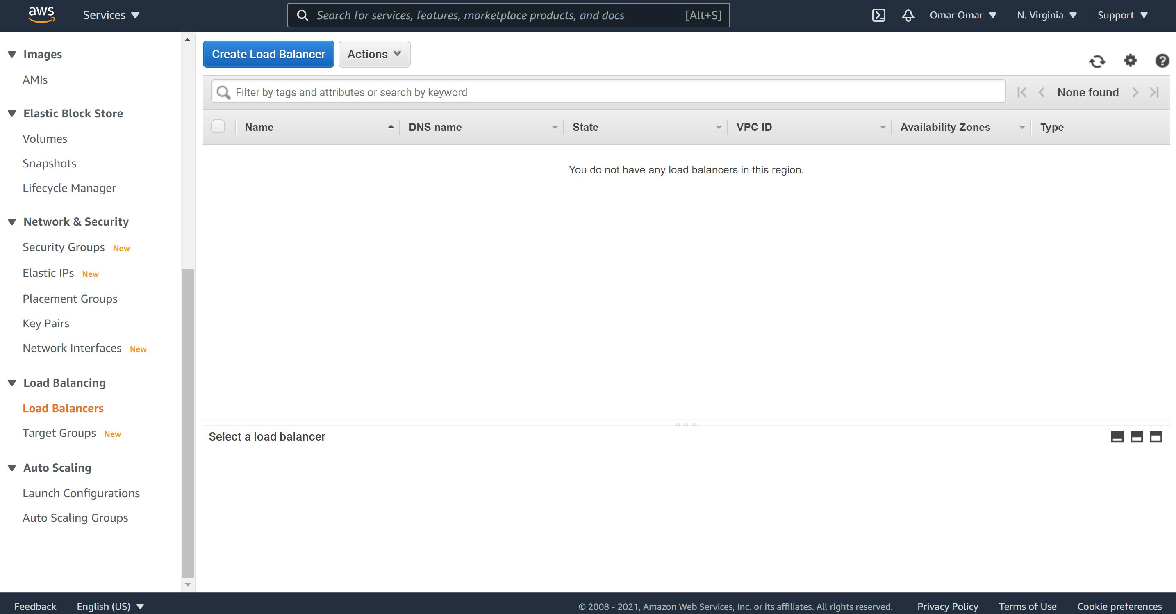Viewport: 1176px width, 614px height.
Task: Open Snapshots in the sidebar
Action: pos(49,163)
